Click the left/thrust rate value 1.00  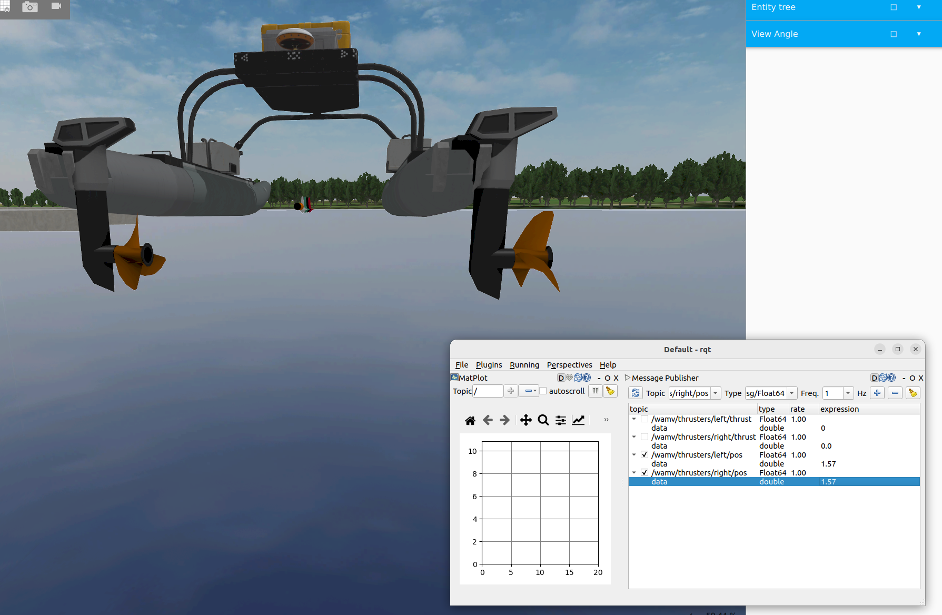pyautogui.click(x=798, y=419)
